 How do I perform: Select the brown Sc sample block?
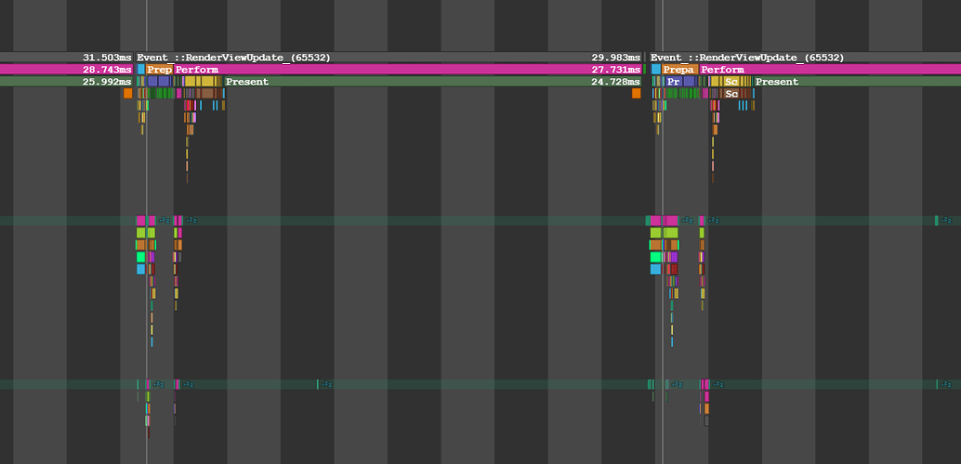click(731, 94)
